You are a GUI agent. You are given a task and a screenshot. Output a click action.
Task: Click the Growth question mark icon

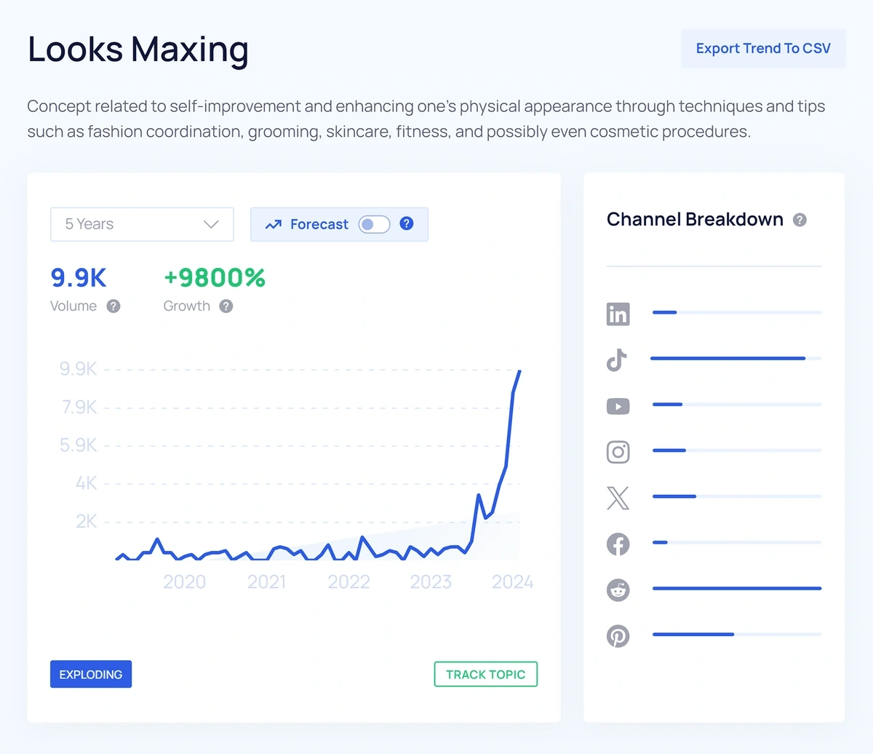[226, 306]
